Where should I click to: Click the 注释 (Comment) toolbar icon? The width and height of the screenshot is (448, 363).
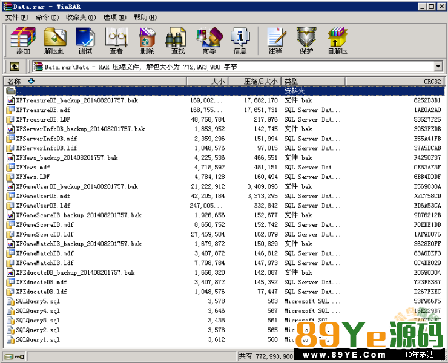tap(275, 41)
